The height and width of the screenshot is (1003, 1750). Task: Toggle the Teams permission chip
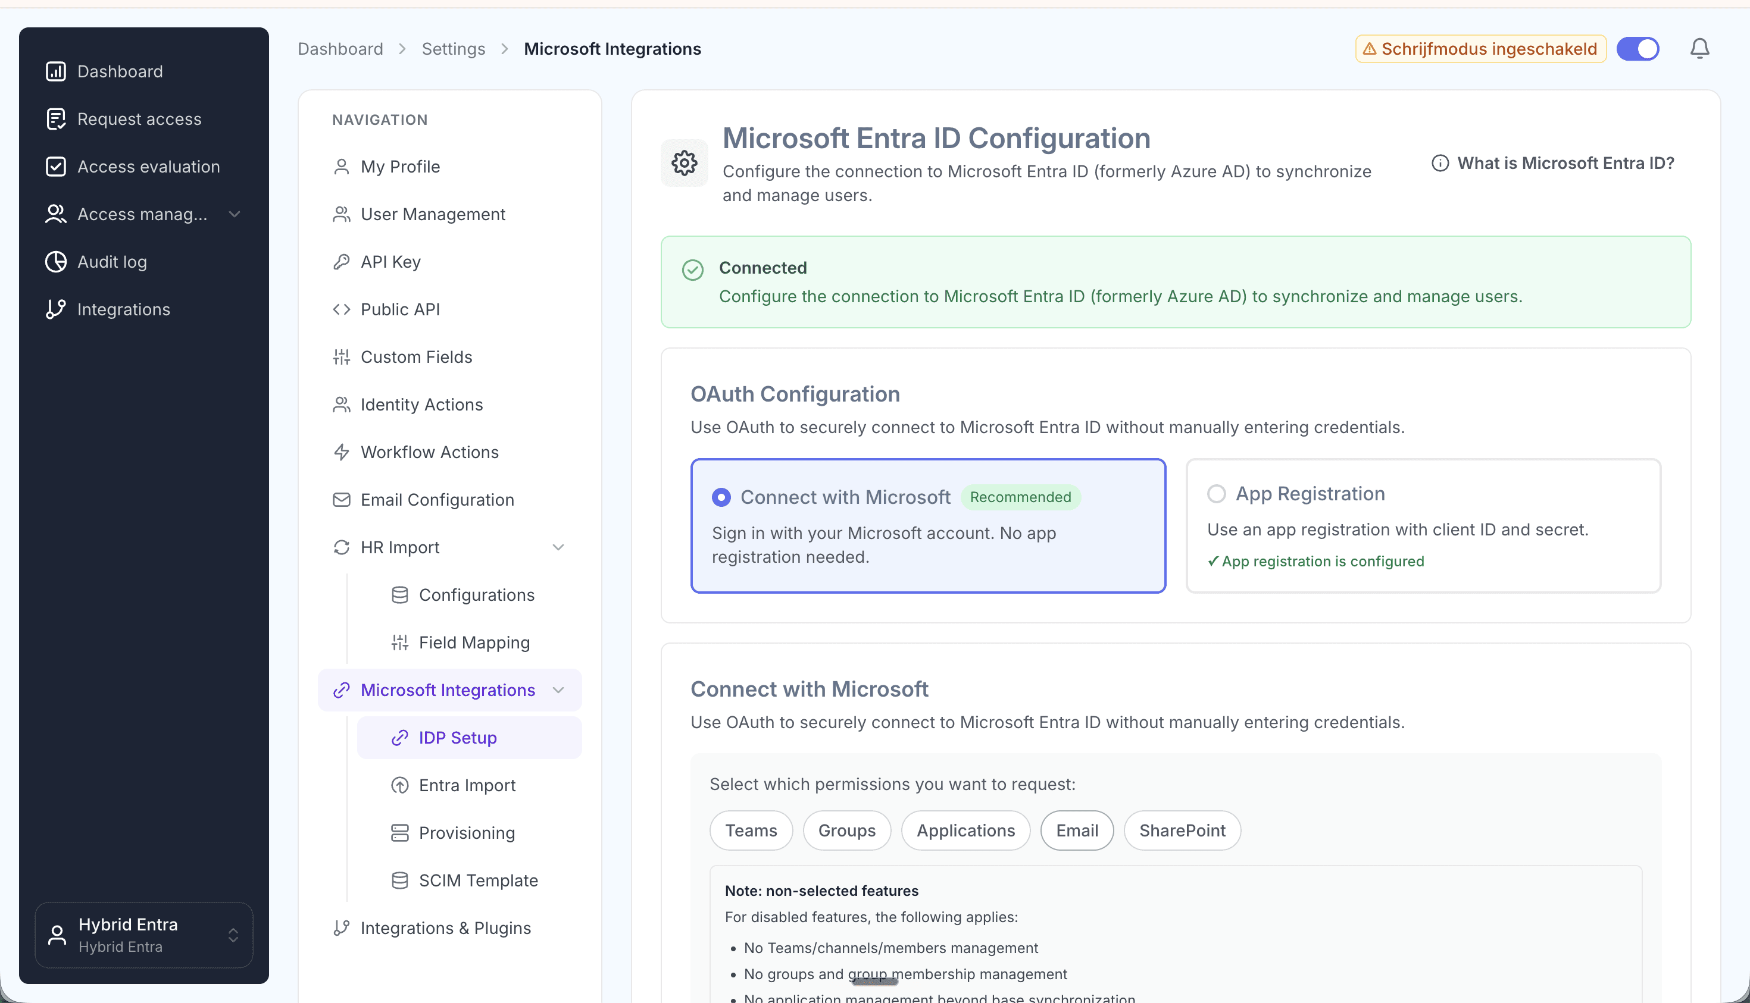(751, 830)
